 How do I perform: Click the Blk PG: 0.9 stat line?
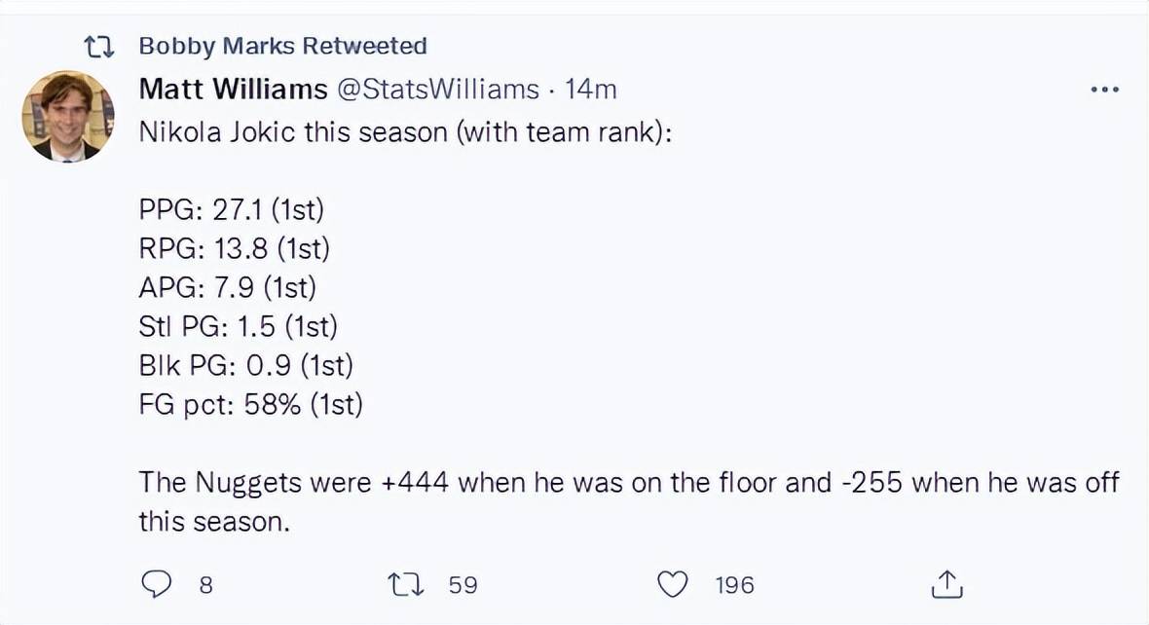pos(246,366)
